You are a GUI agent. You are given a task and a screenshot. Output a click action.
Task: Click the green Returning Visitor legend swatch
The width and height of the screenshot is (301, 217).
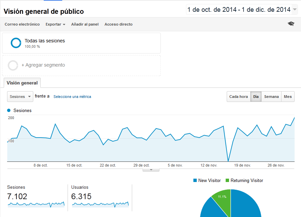(x=227, y=180)
